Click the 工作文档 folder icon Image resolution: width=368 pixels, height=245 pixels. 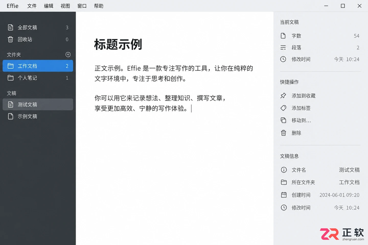(x=10, y=66)
